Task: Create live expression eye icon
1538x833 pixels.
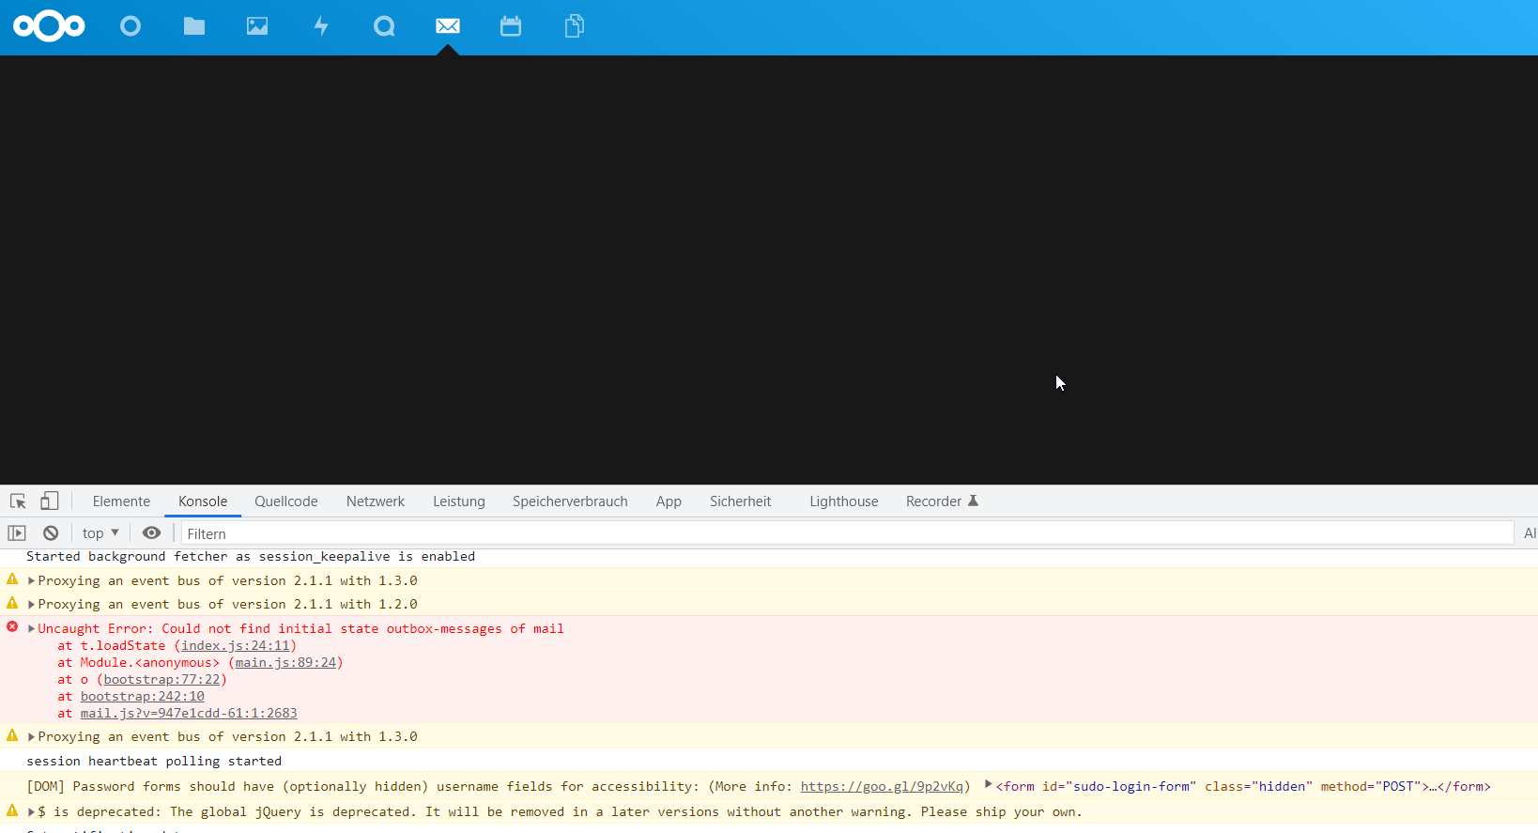Action: click(x=151, y=533)
